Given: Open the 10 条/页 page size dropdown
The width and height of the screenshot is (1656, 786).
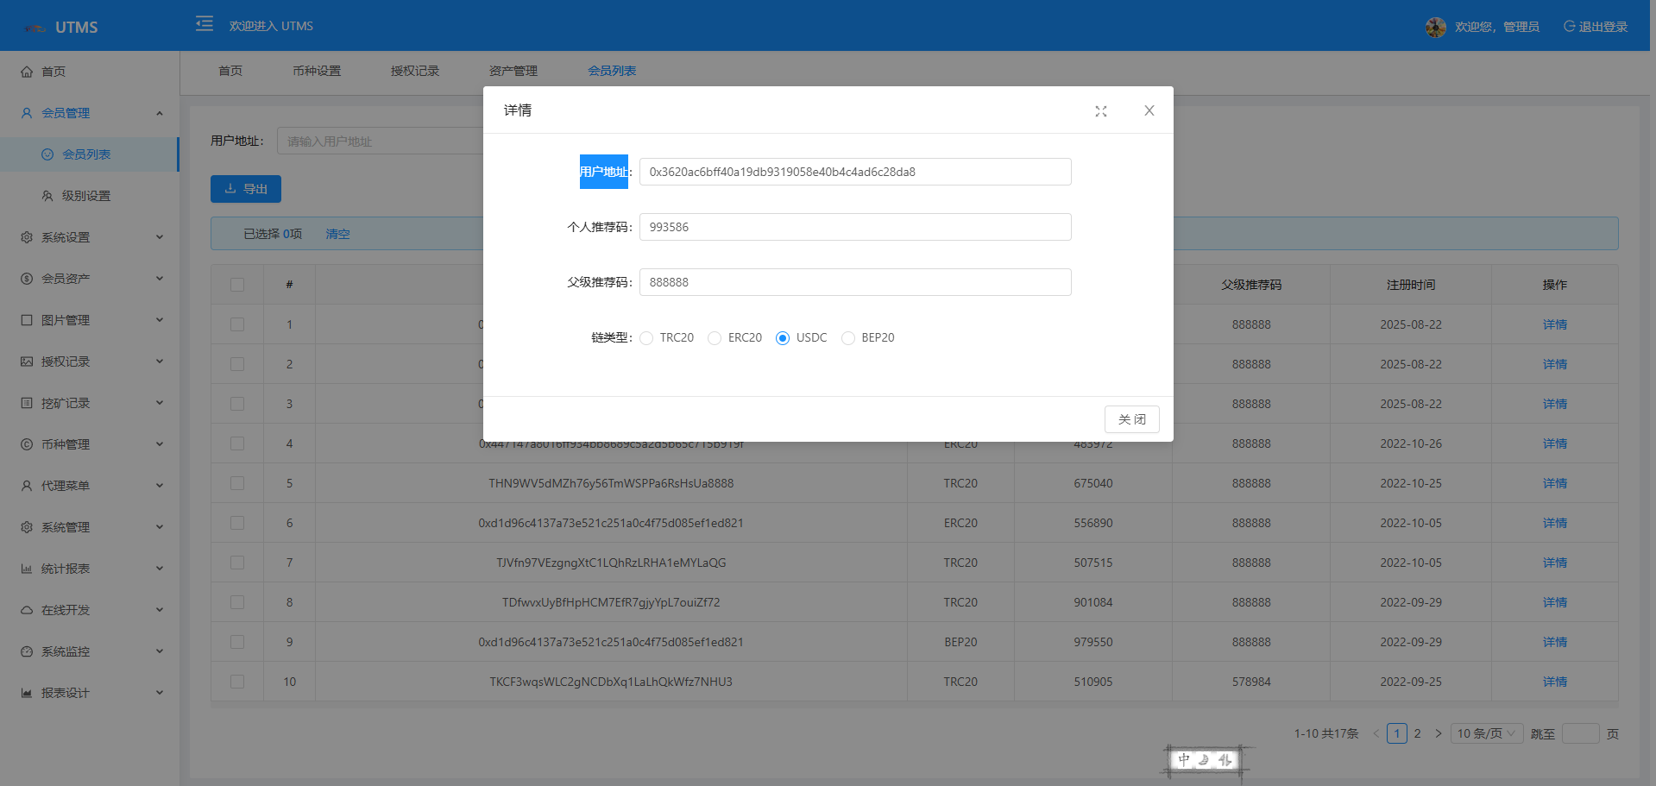Looking at the screenshot, I should click(x=1486, y=733).
